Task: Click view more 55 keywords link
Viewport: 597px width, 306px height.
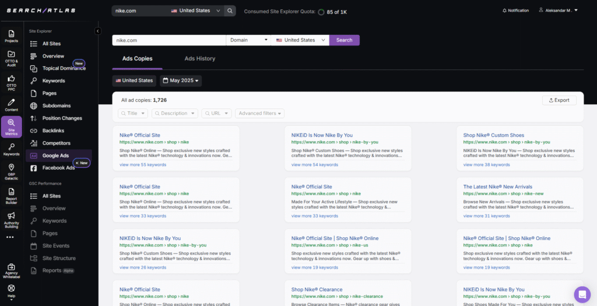Action: pyautogui.click(x=143, y=165)
